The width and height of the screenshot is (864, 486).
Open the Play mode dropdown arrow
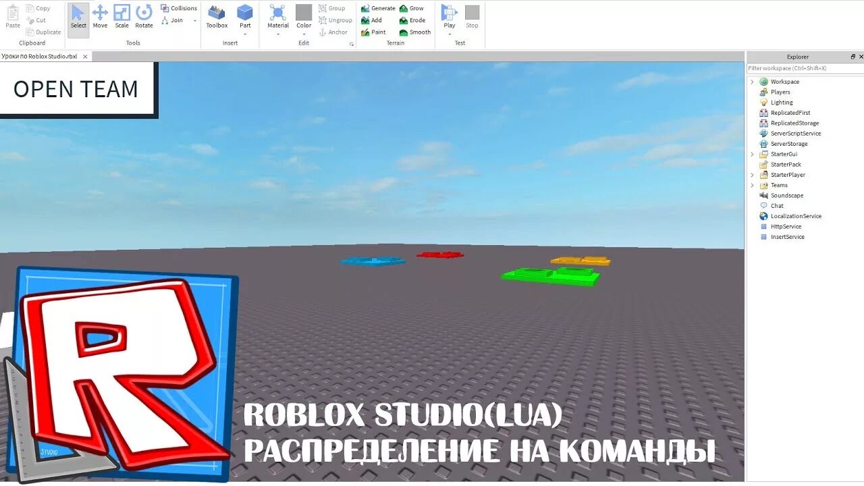(x=449, y=34)
